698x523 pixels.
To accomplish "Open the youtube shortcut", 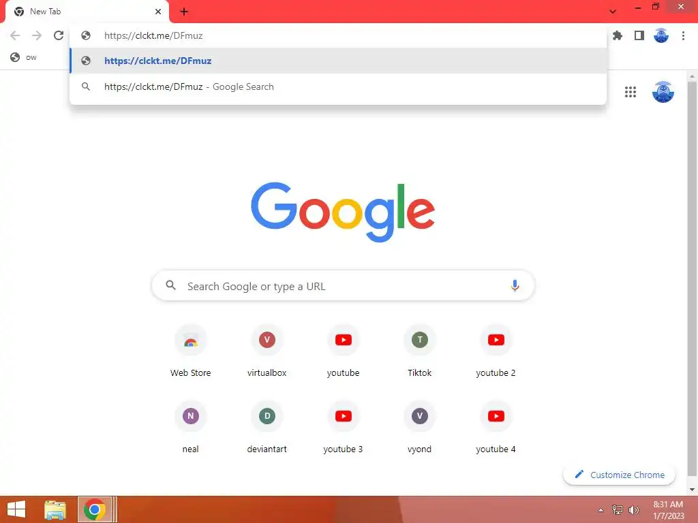I will 344,352.
